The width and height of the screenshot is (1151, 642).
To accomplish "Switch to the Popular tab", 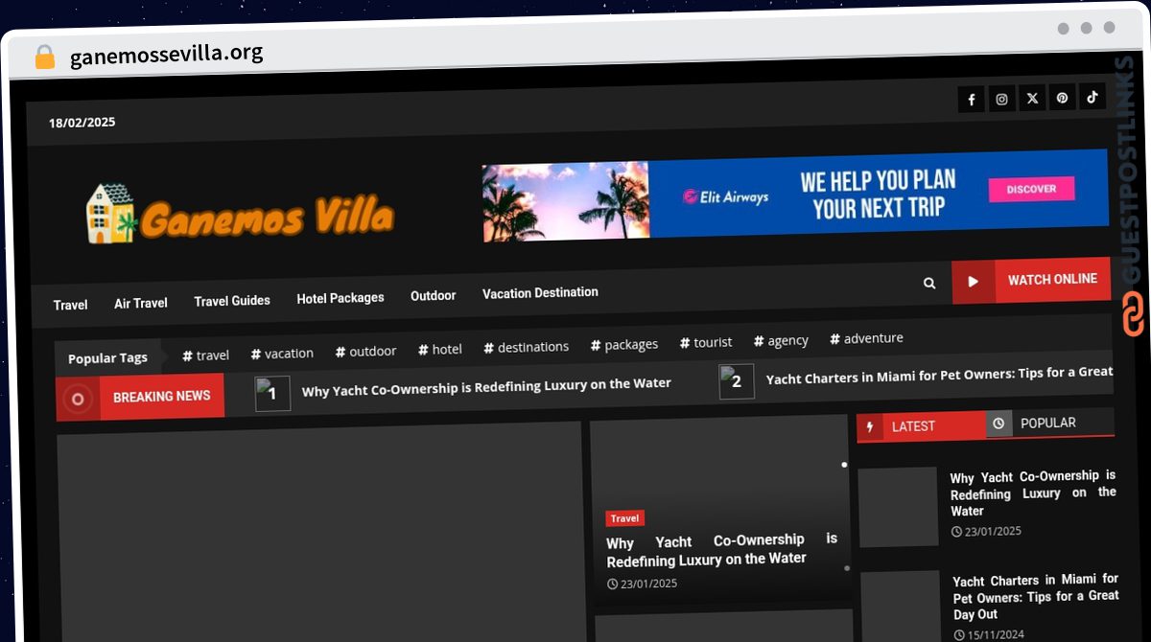I will point(1049,423).
